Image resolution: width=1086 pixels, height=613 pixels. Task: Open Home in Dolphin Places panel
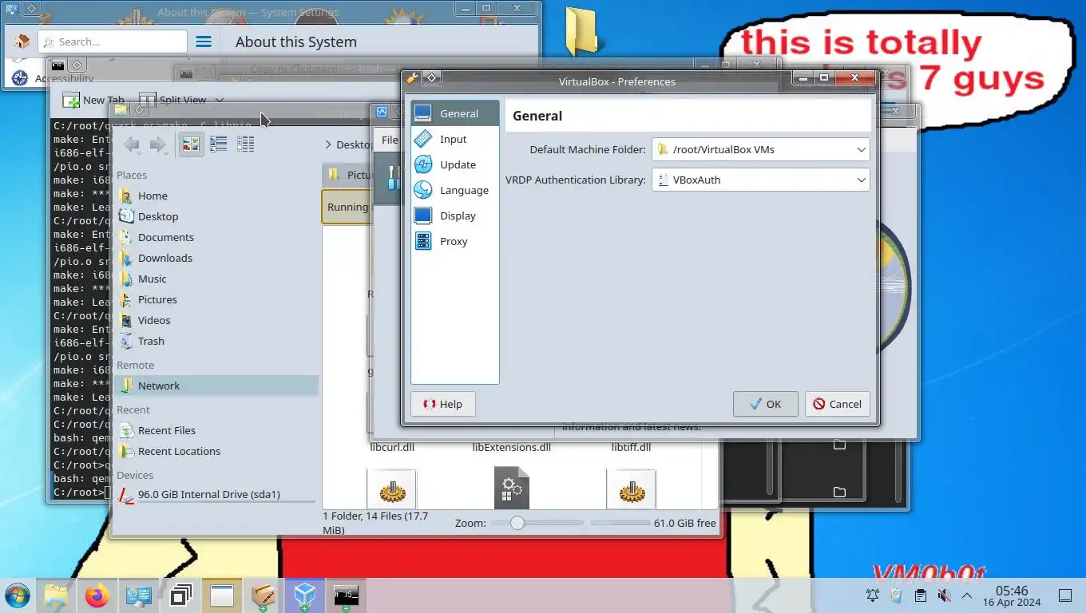pos(216,196)
